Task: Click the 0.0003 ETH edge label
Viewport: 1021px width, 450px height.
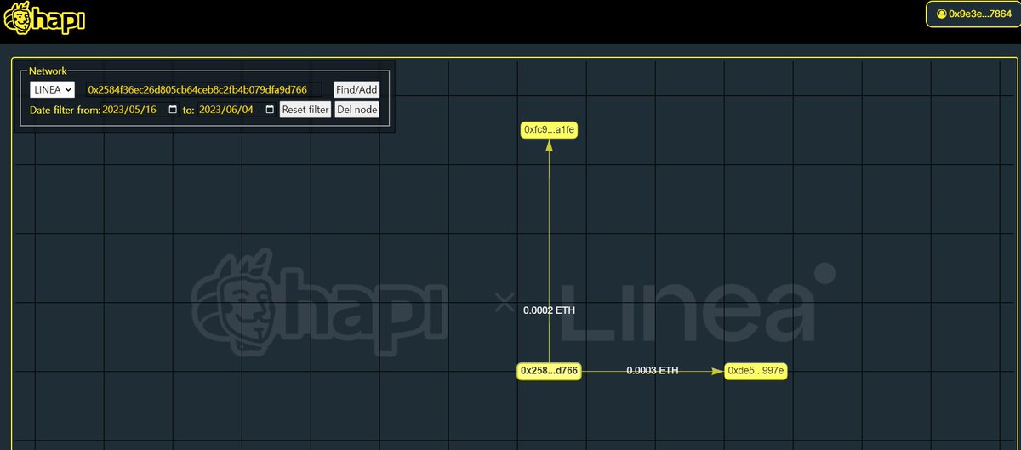Action: [653, 371]
